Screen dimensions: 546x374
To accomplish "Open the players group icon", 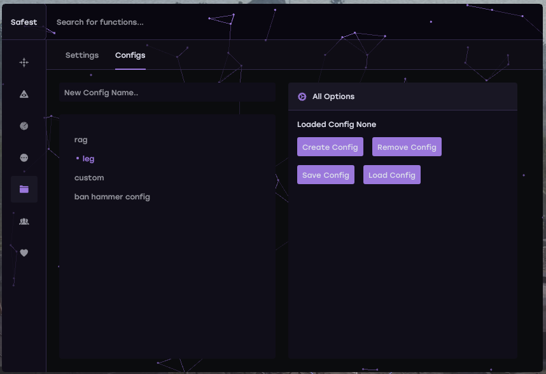I will point(24,221).
